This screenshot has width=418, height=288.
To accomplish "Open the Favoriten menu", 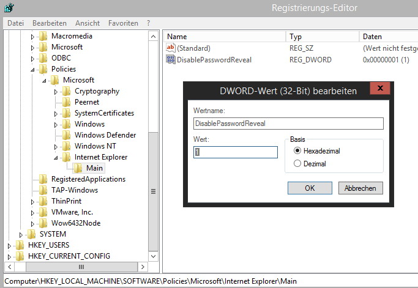I will (x=123, y=23).
